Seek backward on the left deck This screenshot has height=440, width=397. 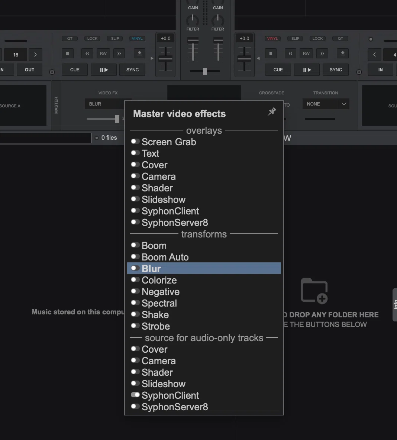[87, 53]
